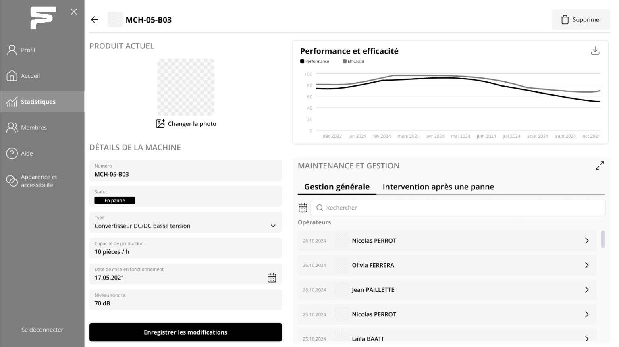
Task: Open the Membres section
Action: (x=34, y=127)
